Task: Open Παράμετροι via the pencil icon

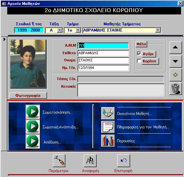Action: pos(59,161)
